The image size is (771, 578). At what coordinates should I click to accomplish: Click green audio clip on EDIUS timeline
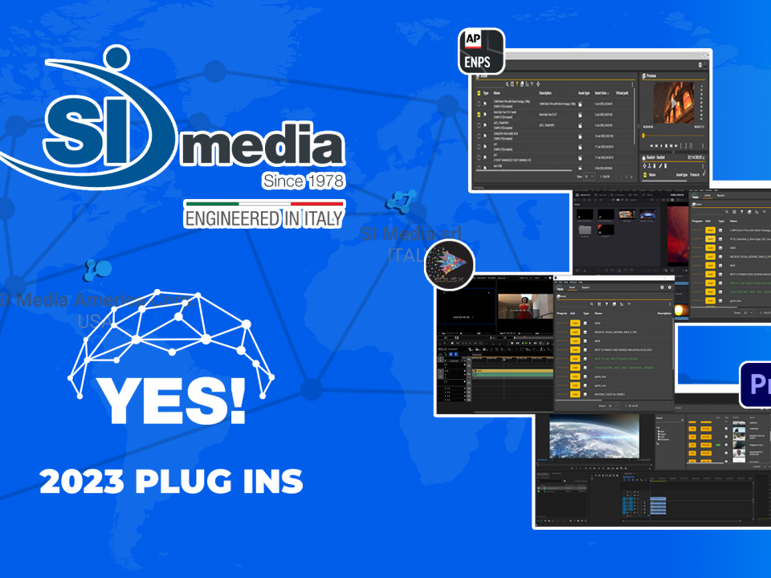pyautogui.click(x=512, y=375)
